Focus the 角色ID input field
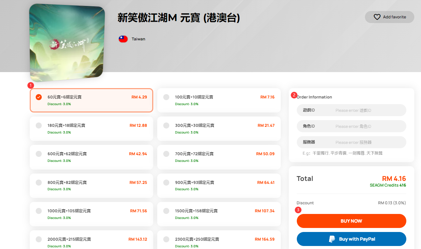 pos(351,126)
